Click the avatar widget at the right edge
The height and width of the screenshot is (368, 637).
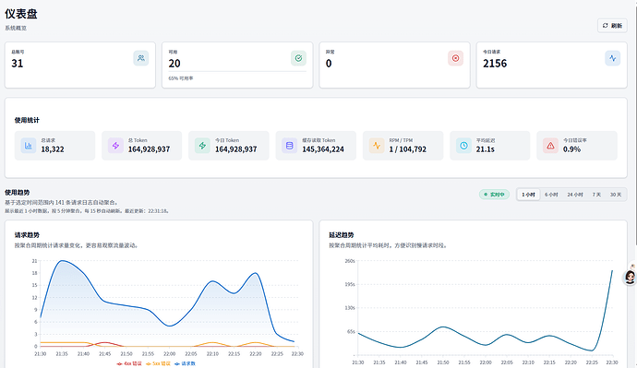click(x=631, y=277)
